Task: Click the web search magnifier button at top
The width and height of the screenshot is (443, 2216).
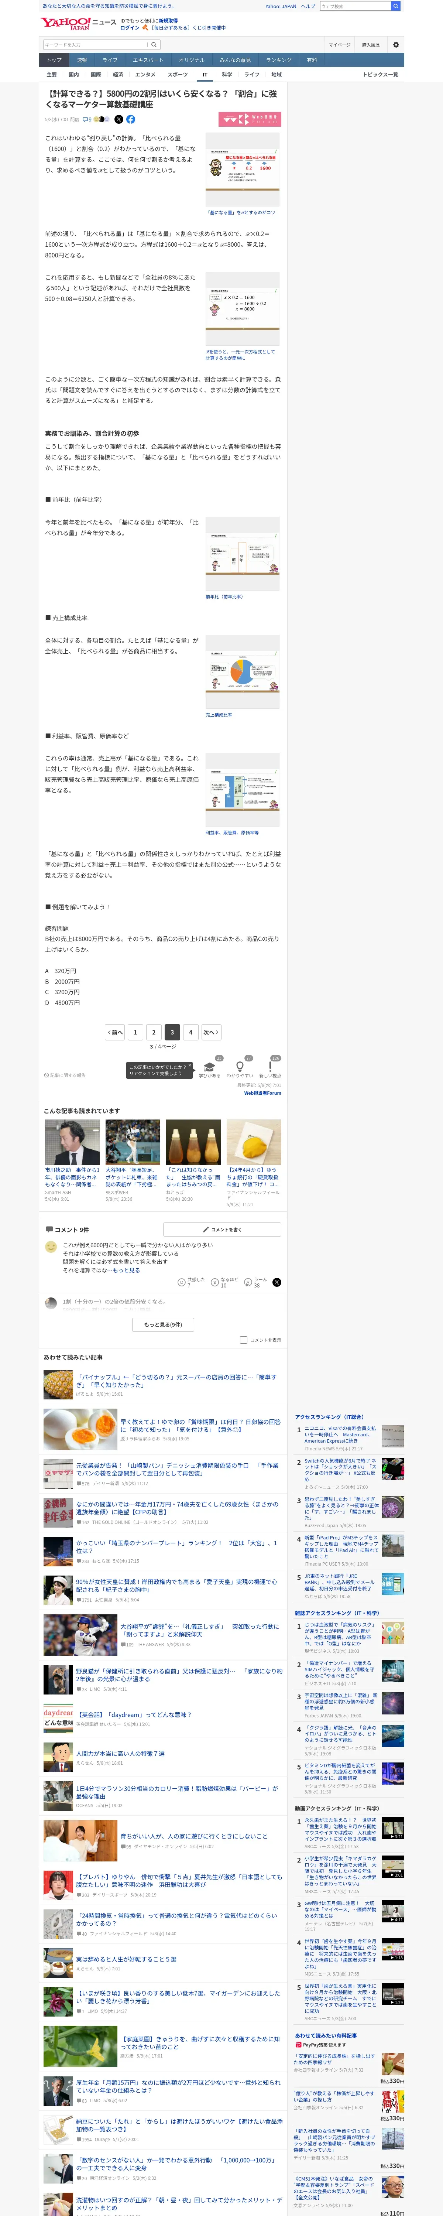Action: coord(396,6)
